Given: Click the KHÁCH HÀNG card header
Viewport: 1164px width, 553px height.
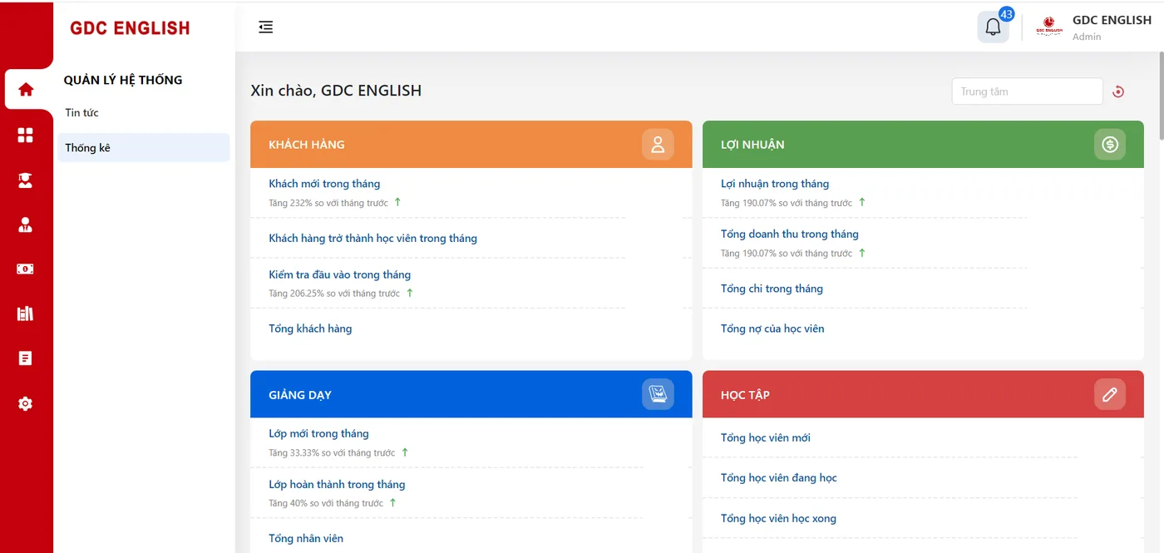Looking at the screenshot, I should 471,145.
